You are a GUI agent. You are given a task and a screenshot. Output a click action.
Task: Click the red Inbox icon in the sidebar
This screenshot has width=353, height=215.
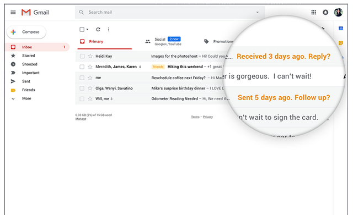13,47
